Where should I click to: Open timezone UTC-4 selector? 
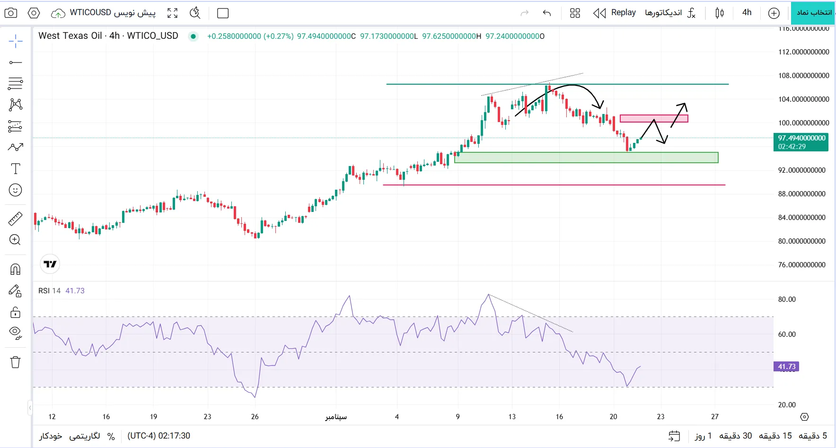(x=158, y=436)
